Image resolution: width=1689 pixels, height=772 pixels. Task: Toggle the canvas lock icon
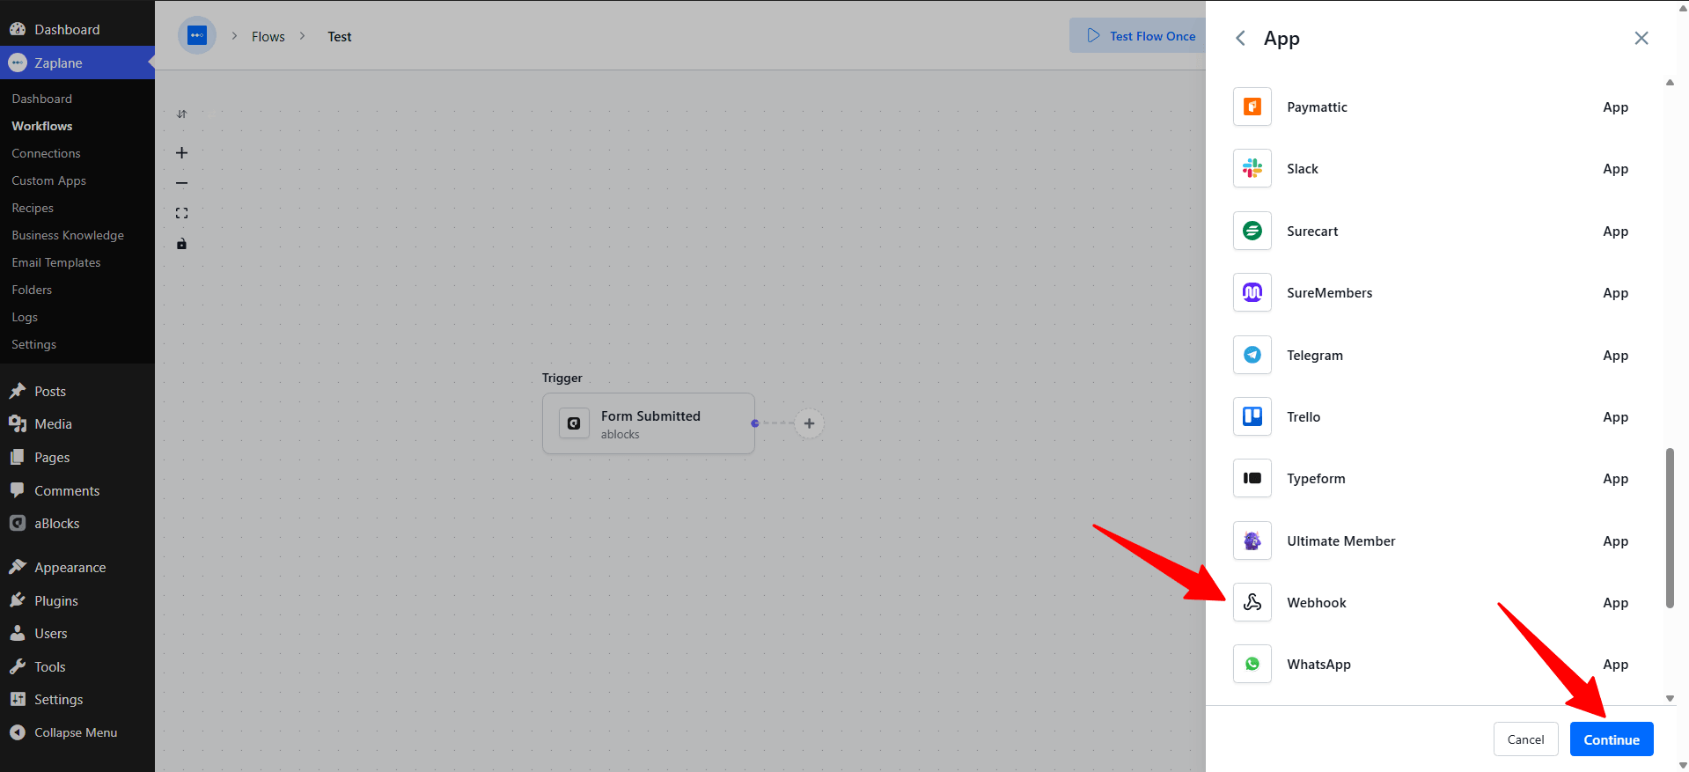point(181,244)
